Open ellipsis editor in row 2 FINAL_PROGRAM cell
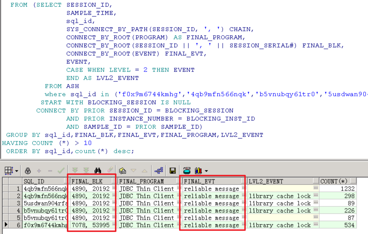This screenshot has width=368, height=234. [x=179, y=195]
